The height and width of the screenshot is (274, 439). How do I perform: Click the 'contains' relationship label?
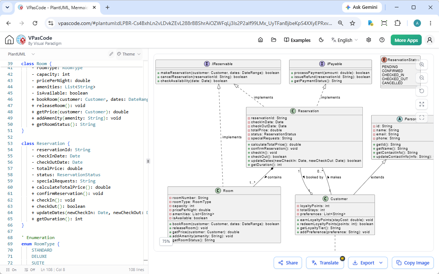coord(274,177)
